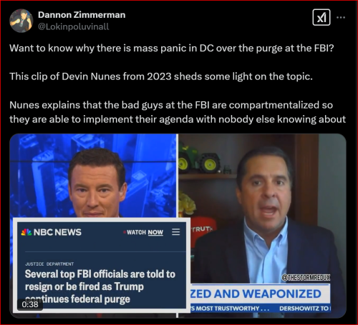Click the 'Several top FBI officials' headline
The height and width of the screenshot is (325, 358).
coord(100,286)
